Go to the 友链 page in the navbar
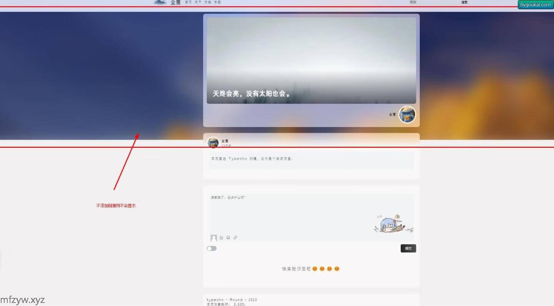Viewport: 554px width, 306px height. pos(208,2)
